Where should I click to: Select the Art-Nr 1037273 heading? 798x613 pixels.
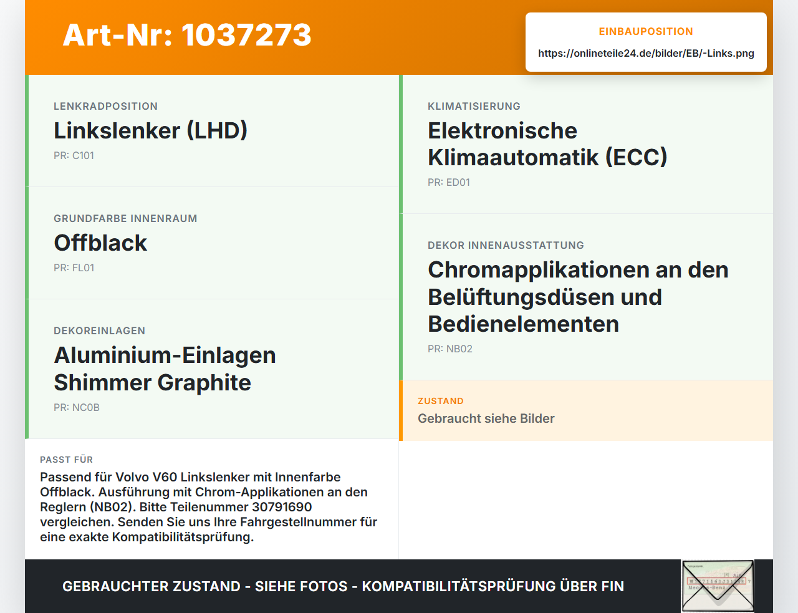coord(187,35)
